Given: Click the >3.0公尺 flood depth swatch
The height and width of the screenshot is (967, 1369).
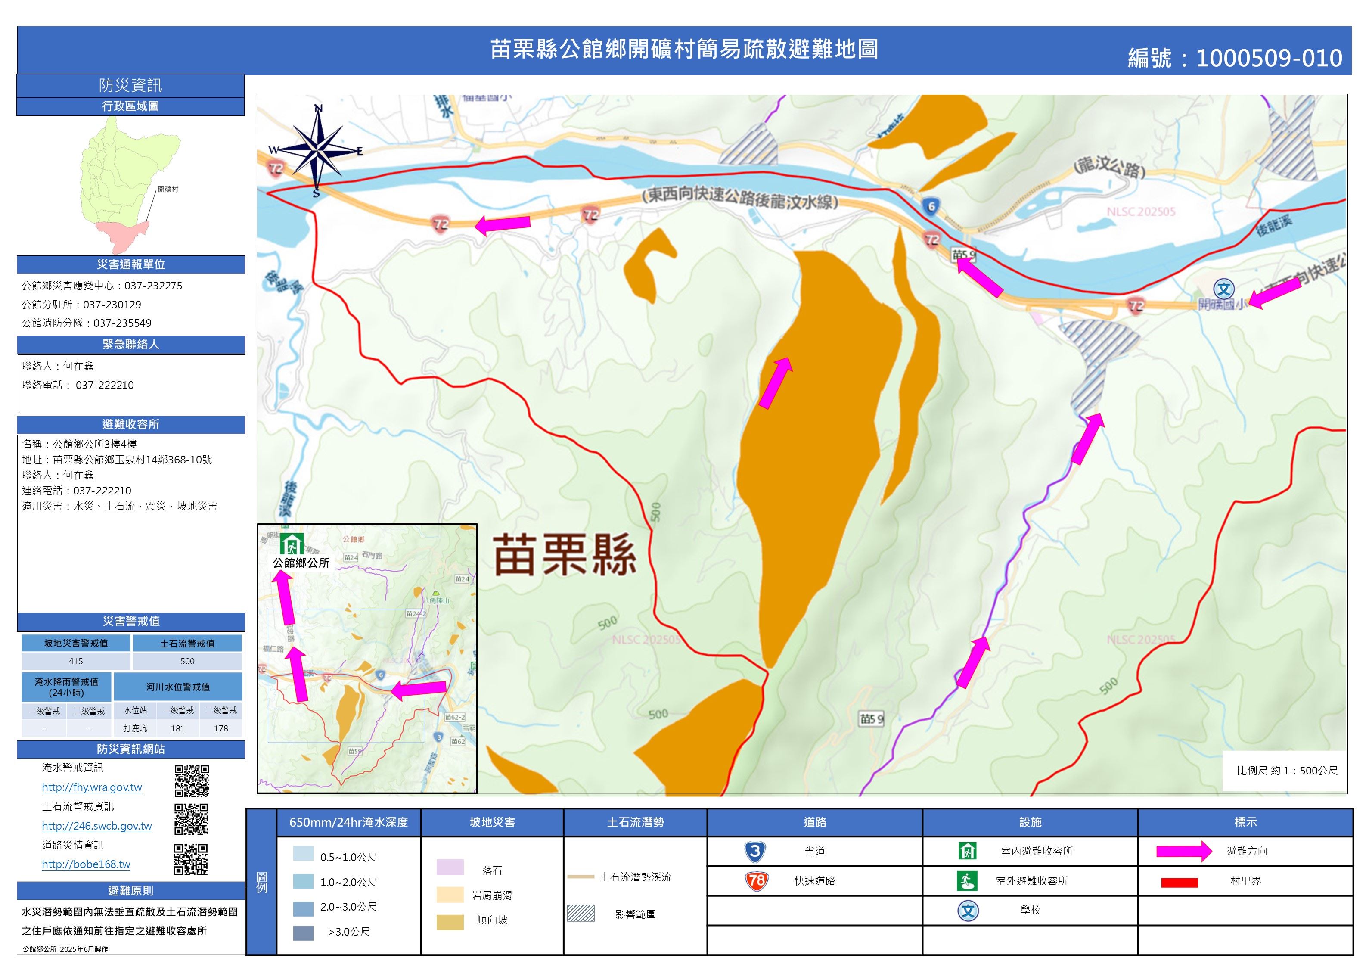Looking at the screenshot, I should (x=303, y=933).
